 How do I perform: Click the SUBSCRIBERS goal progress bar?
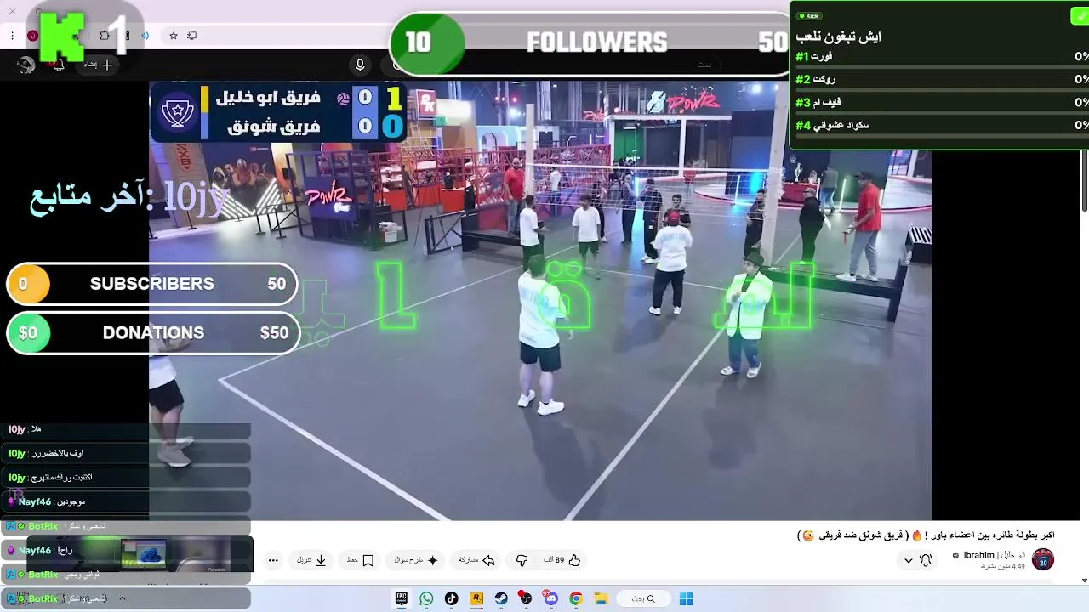[x=152, y=284]
